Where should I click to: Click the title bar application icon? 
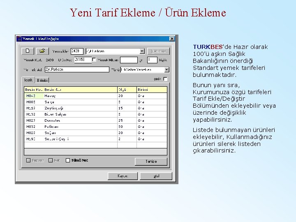point(19,39)
